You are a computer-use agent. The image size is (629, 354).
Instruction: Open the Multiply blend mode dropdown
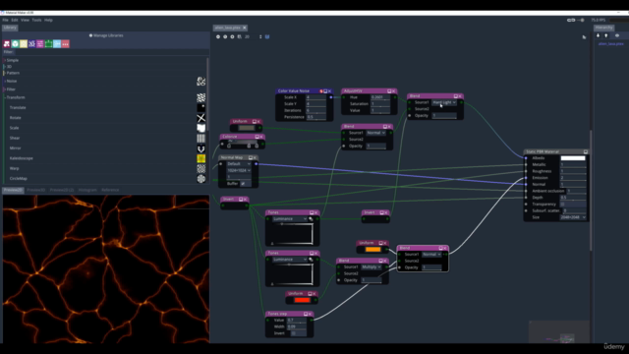(x=372, y=266)
